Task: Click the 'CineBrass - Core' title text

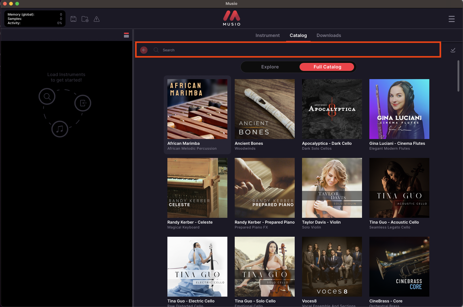Action: tap(386, 301)
